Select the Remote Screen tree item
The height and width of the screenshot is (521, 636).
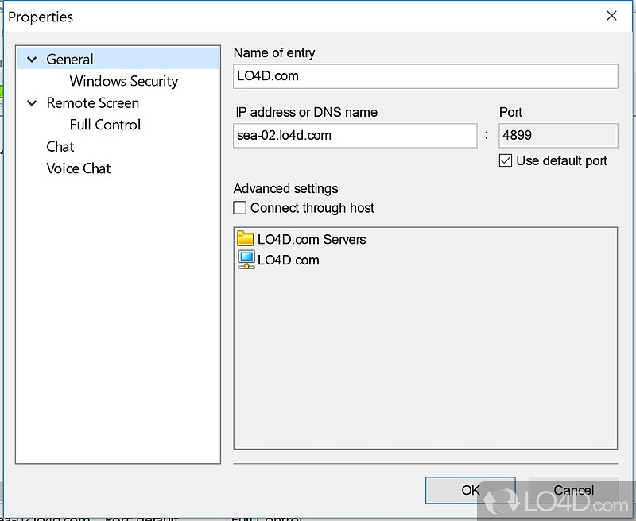pos(92,103)
